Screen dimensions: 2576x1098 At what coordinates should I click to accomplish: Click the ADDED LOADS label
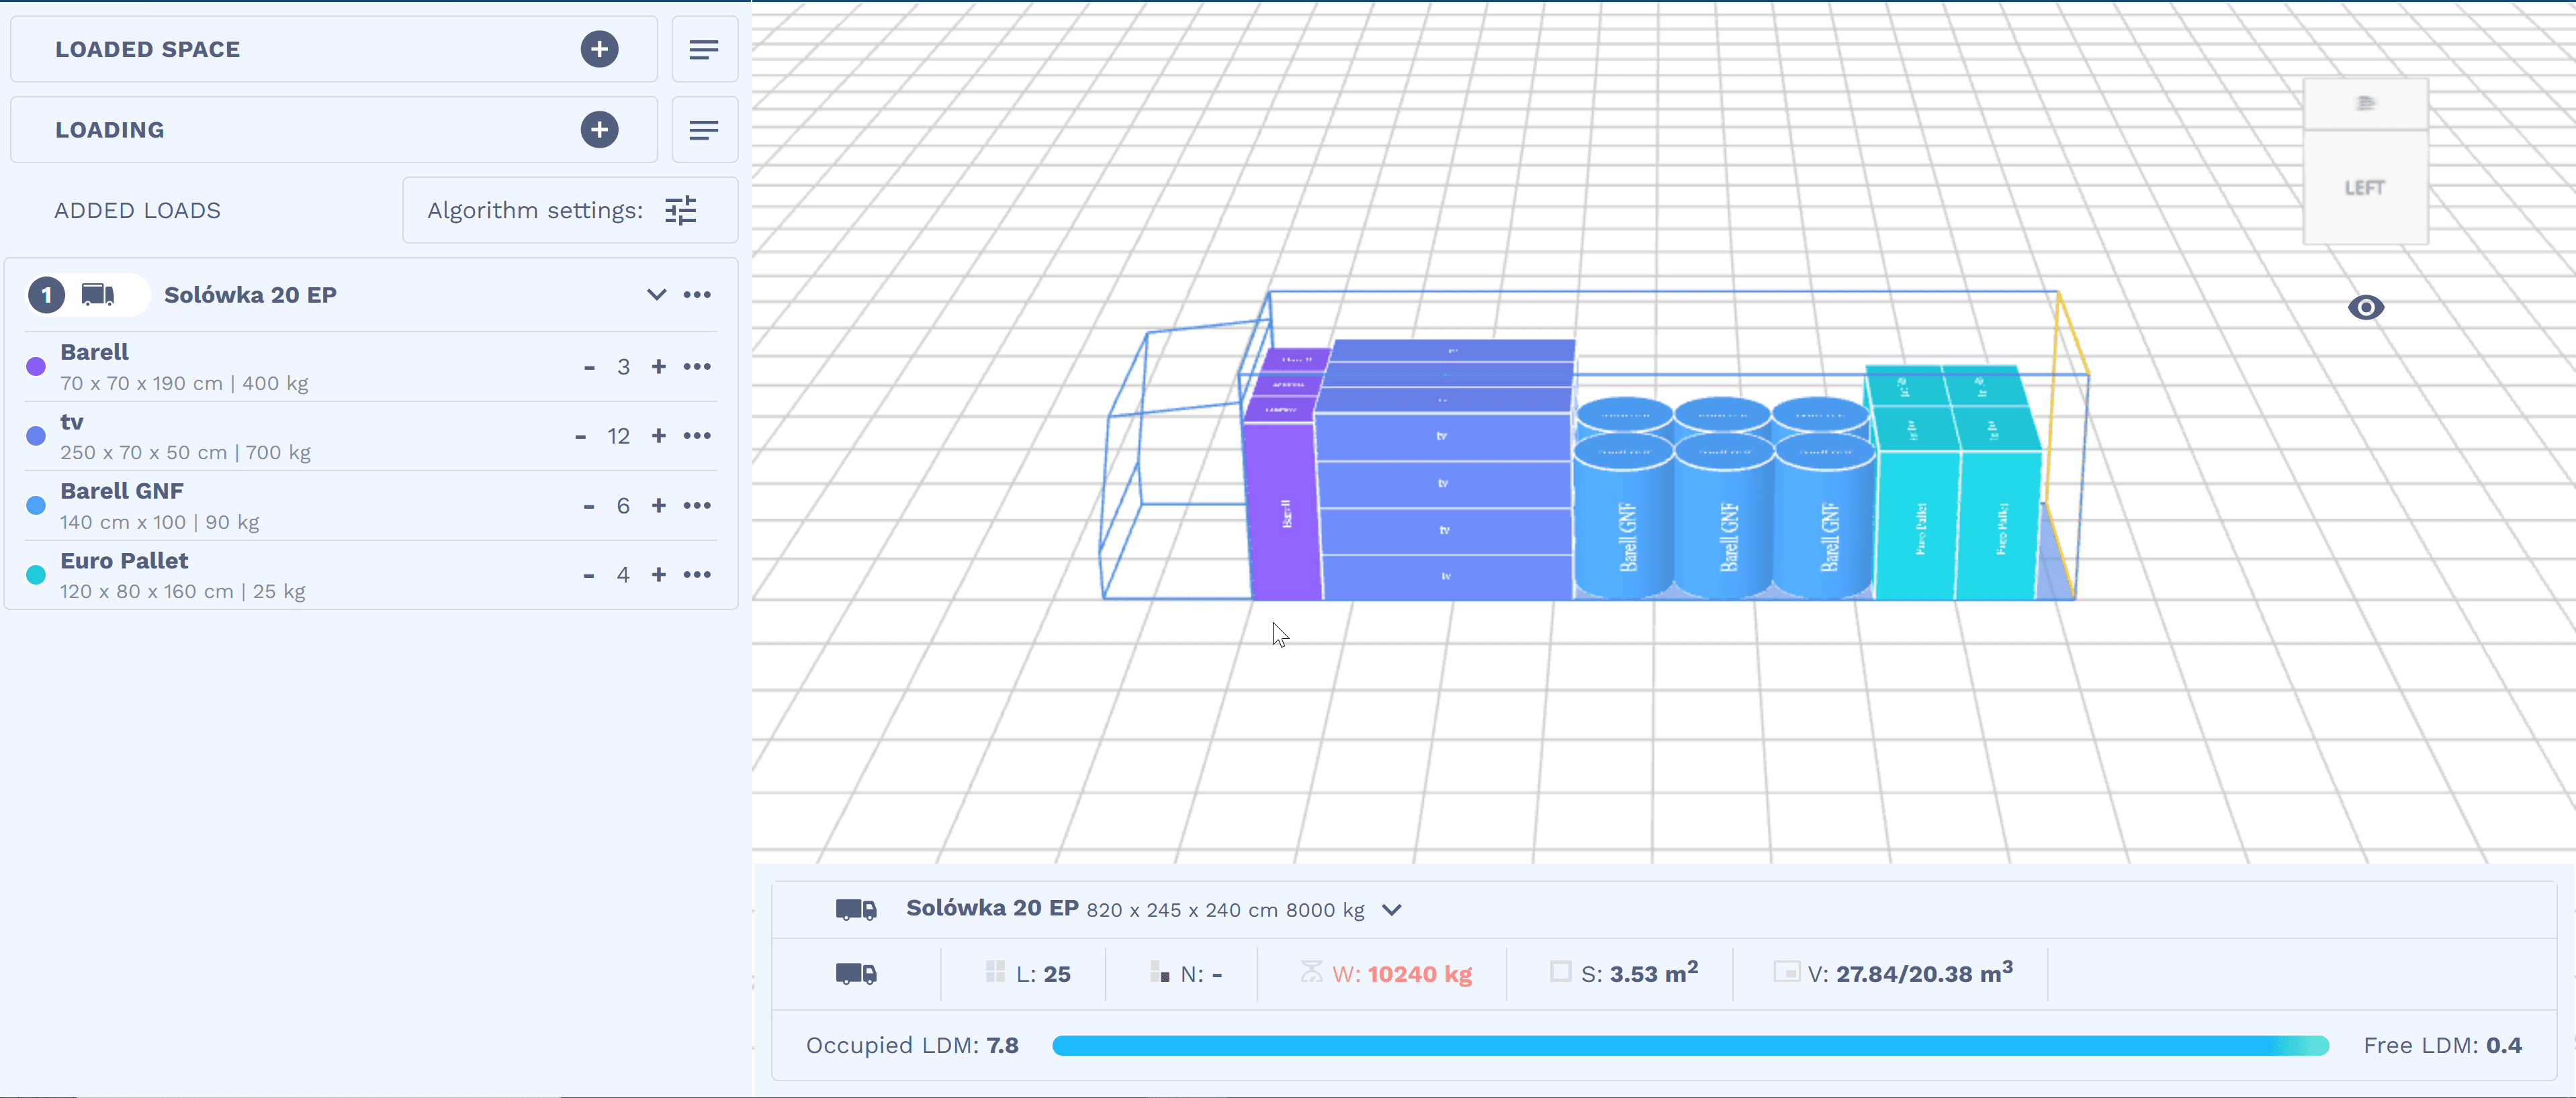(137, 210)
